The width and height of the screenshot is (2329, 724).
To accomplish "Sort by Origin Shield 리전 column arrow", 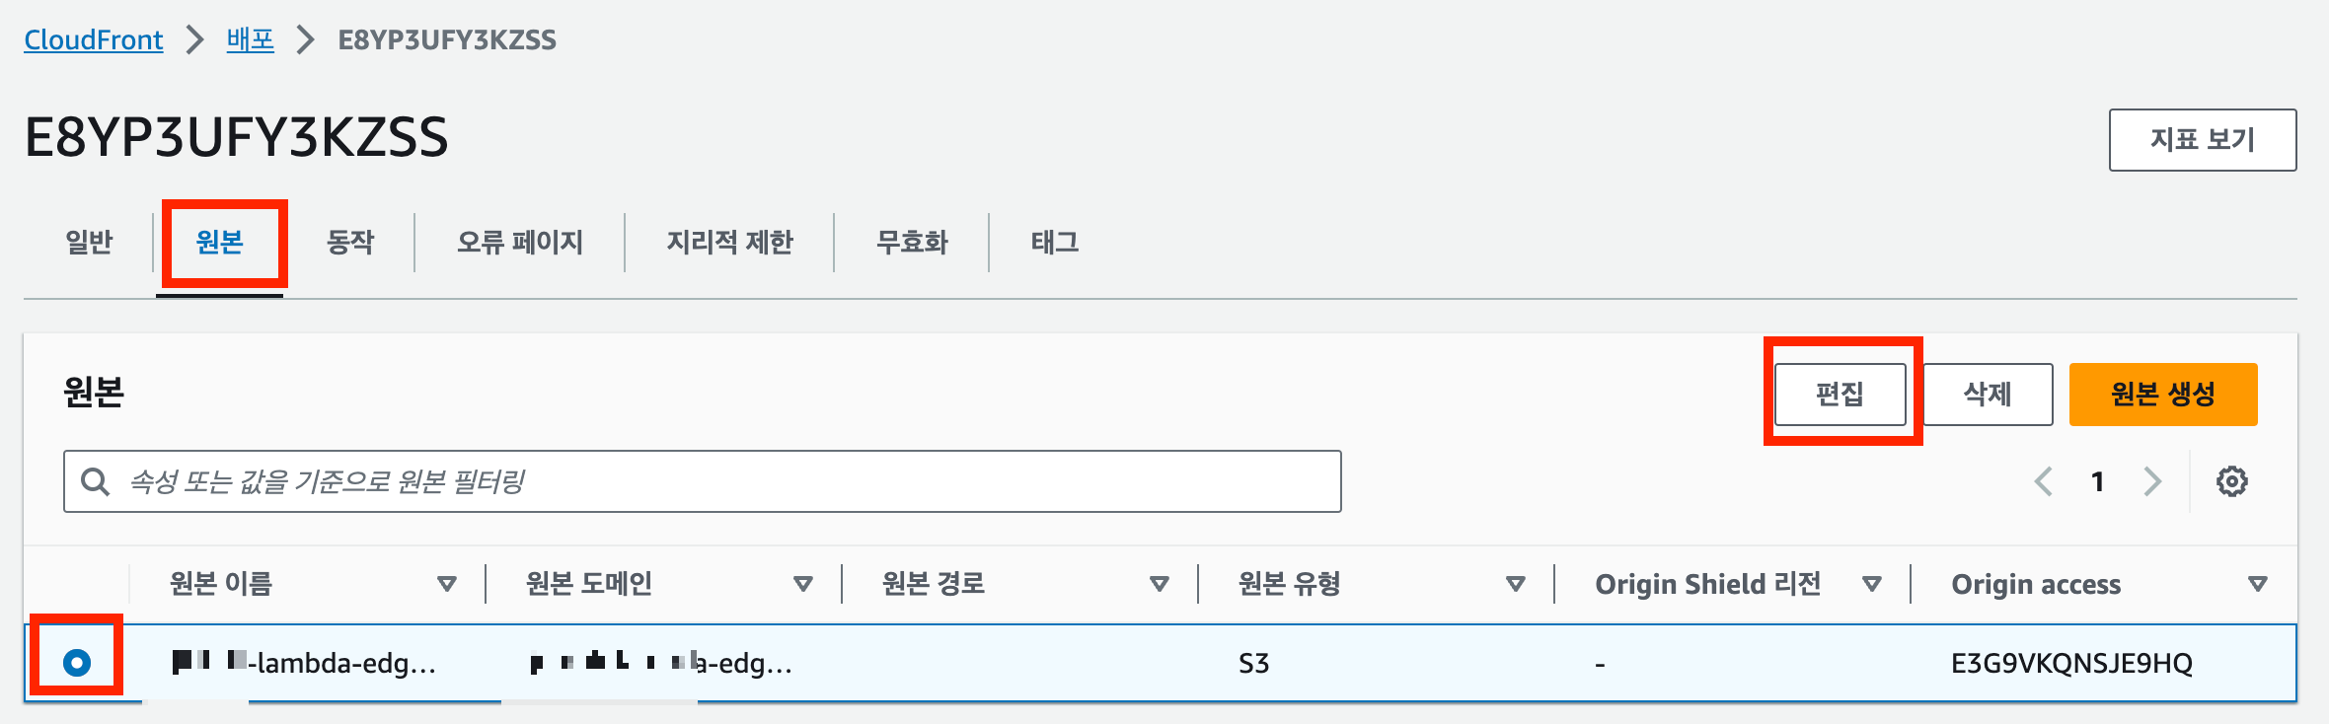I will (1871, 584).
